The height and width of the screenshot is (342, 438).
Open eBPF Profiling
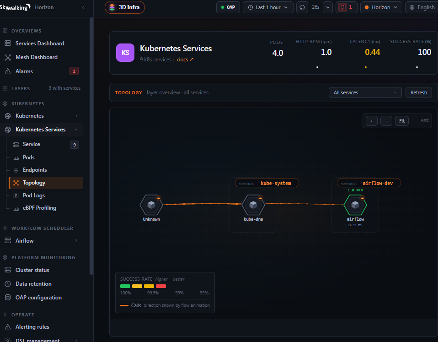point(39,208)
